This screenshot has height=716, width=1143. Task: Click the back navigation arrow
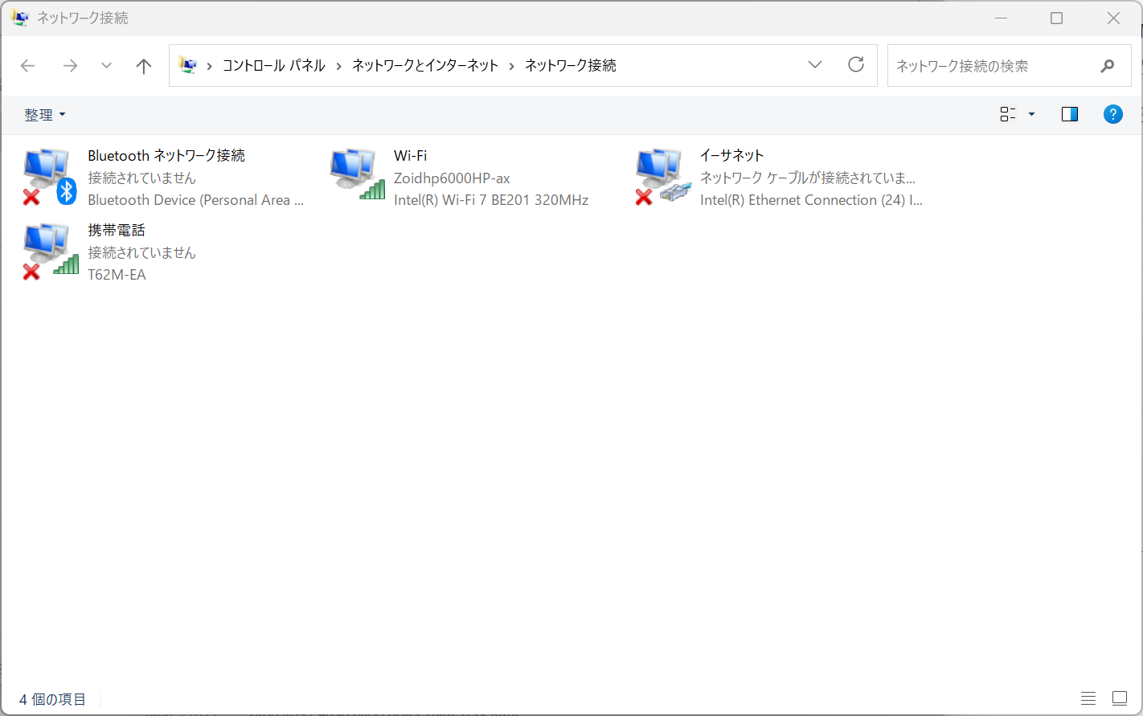[x=28, y=66]
